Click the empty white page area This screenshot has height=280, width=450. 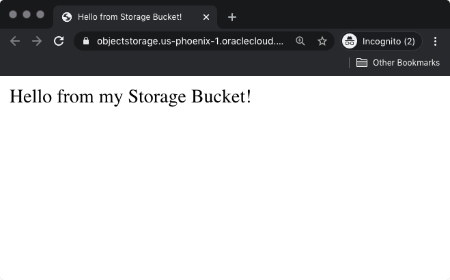[x=225, y=198]
